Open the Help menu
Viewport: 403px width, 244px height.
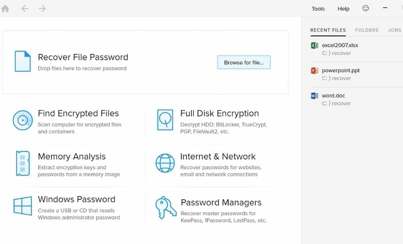[x=343, y=9]
